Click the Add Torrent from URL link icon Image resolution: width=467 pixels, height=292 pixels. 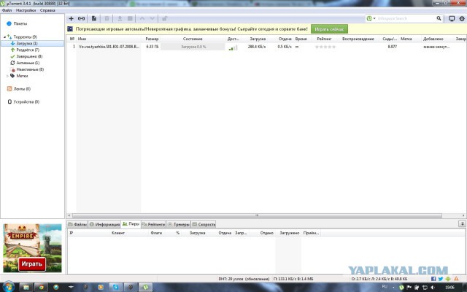tap(81, 18)
